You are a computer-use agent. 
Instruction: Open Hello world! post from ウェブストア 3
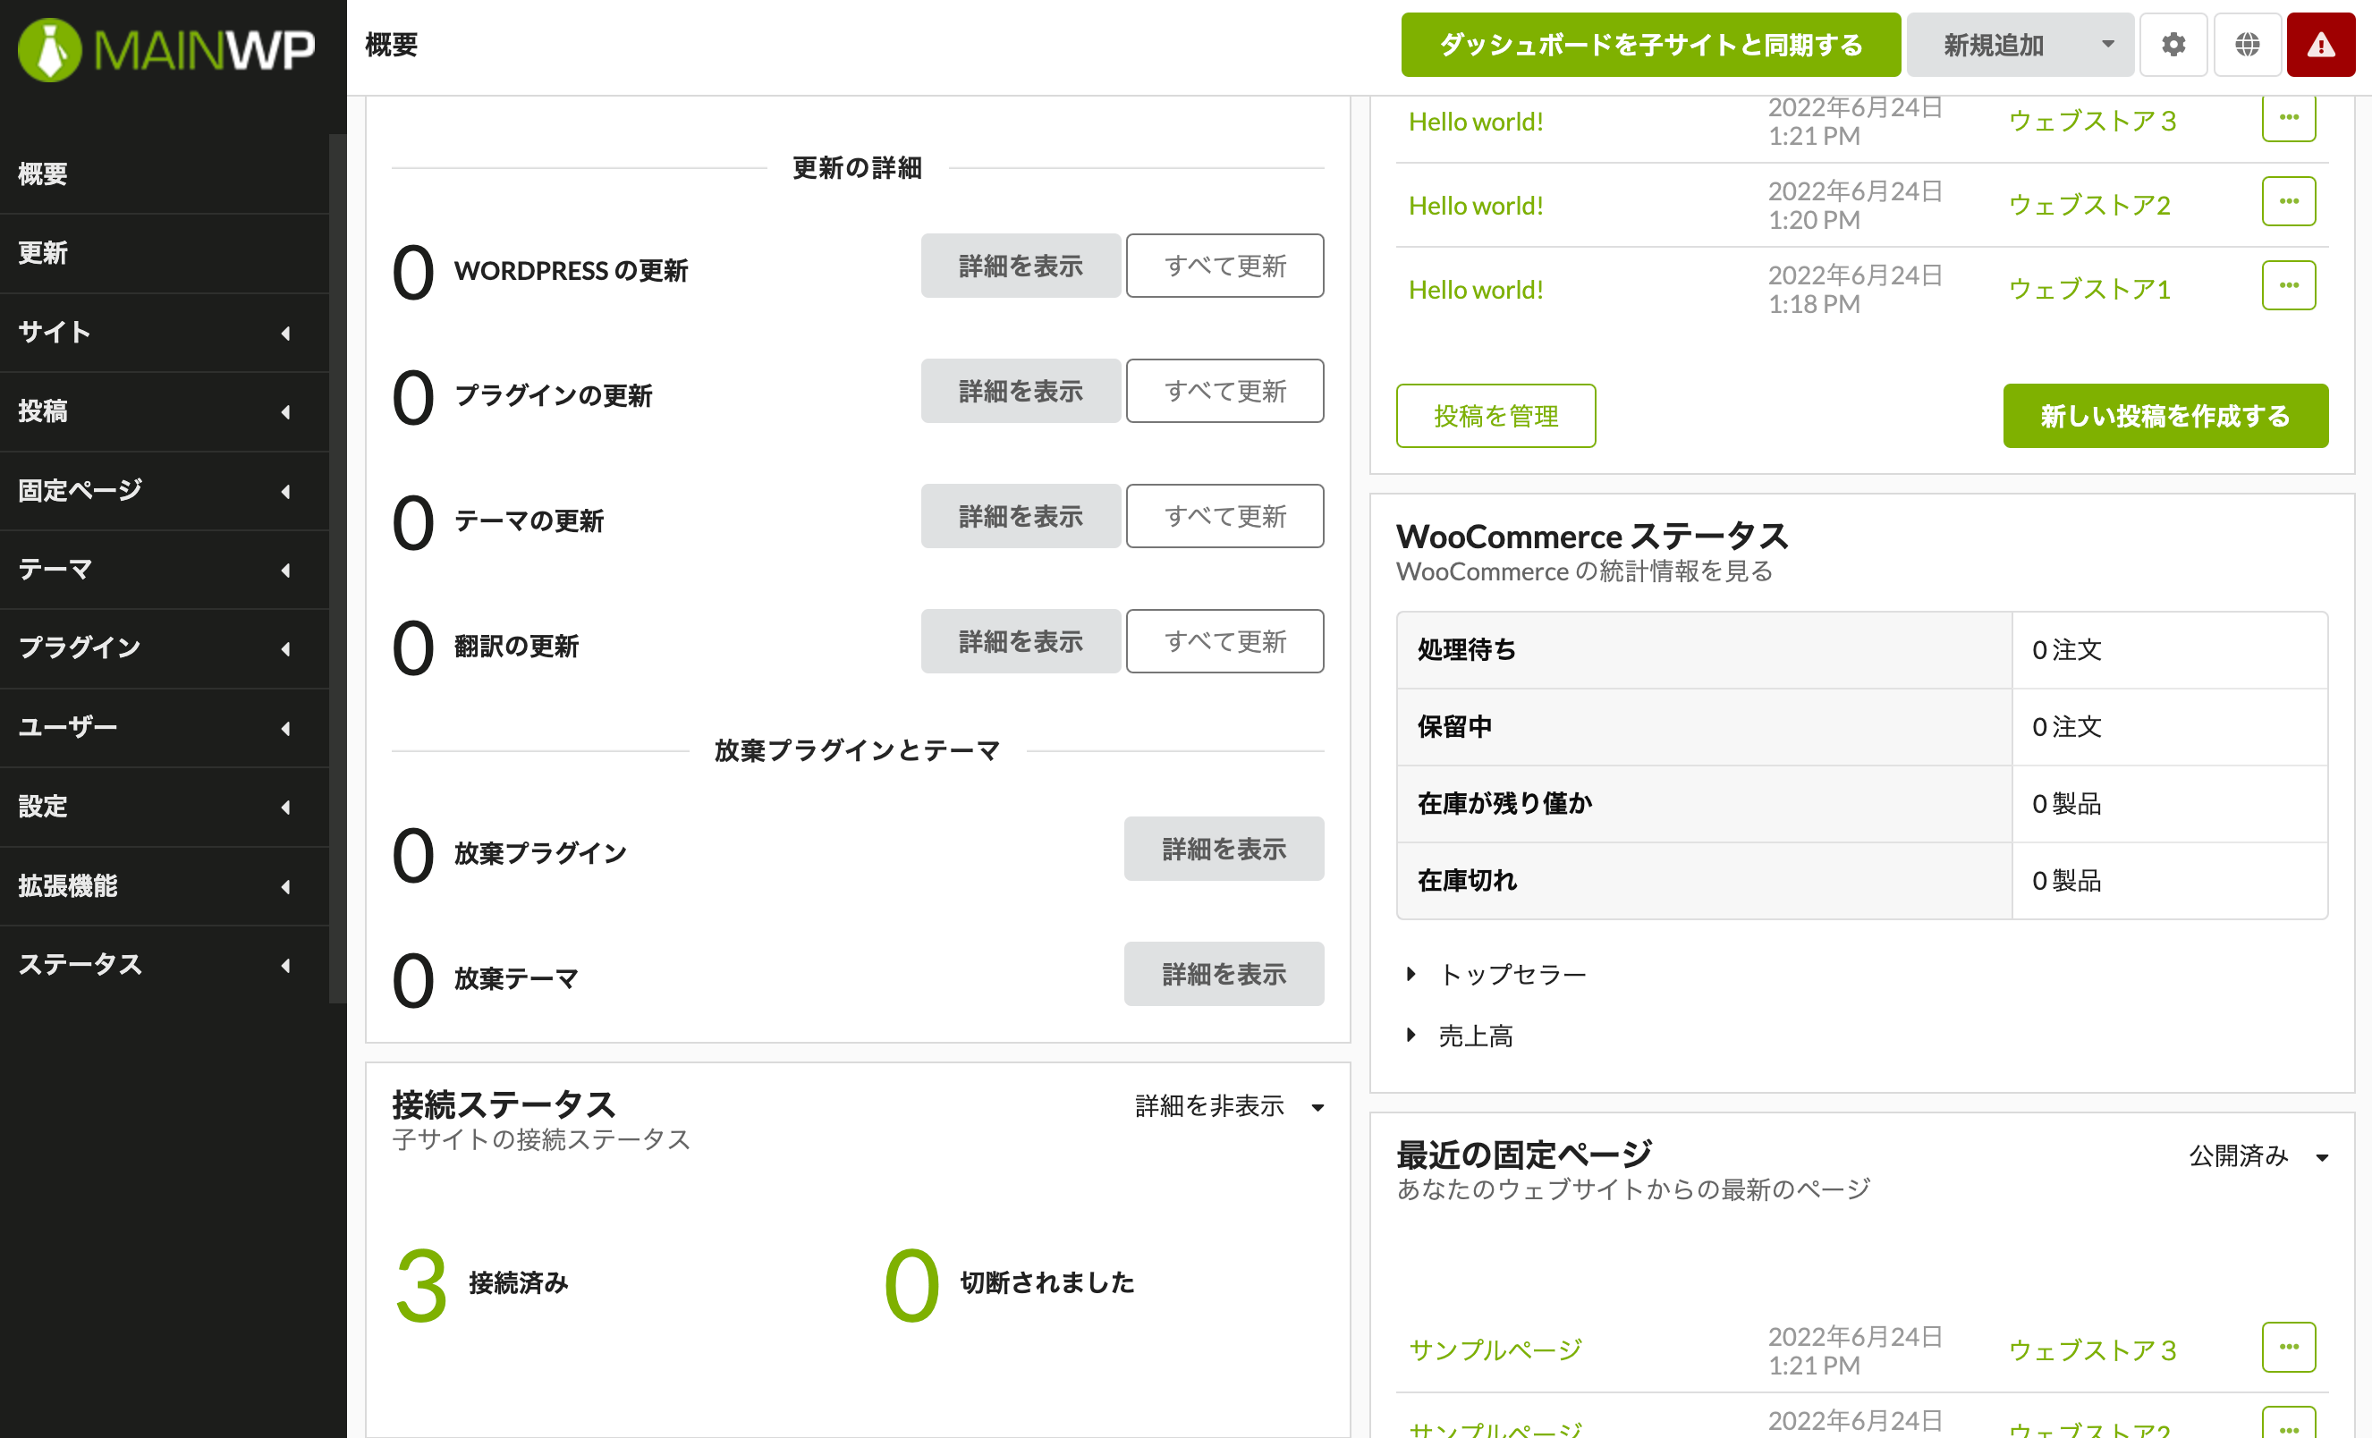click(x=1475, y=122)
